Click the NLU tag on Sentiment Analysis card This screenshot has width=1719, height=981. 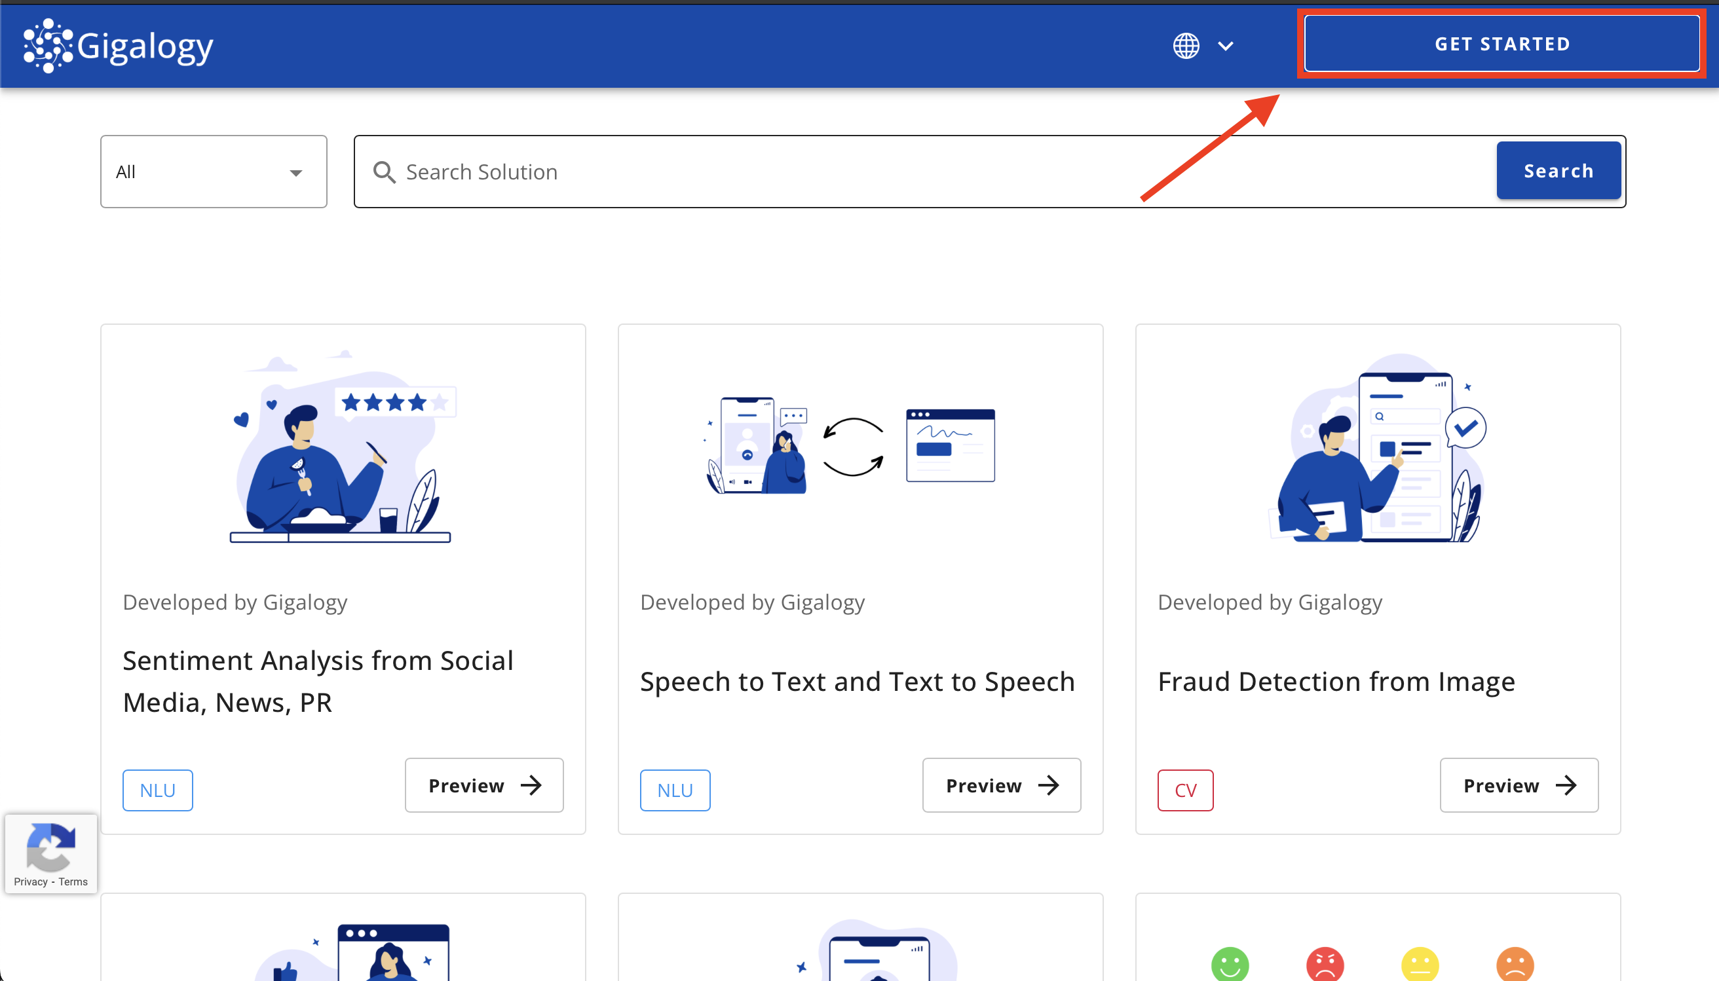tap(157, 790)
